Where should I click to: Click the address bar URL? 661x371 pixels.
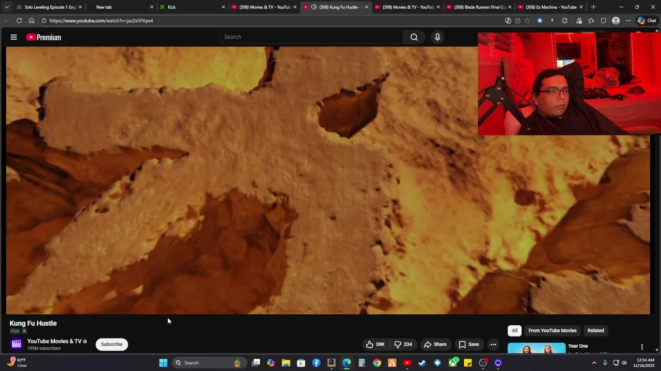pos(101,21)
